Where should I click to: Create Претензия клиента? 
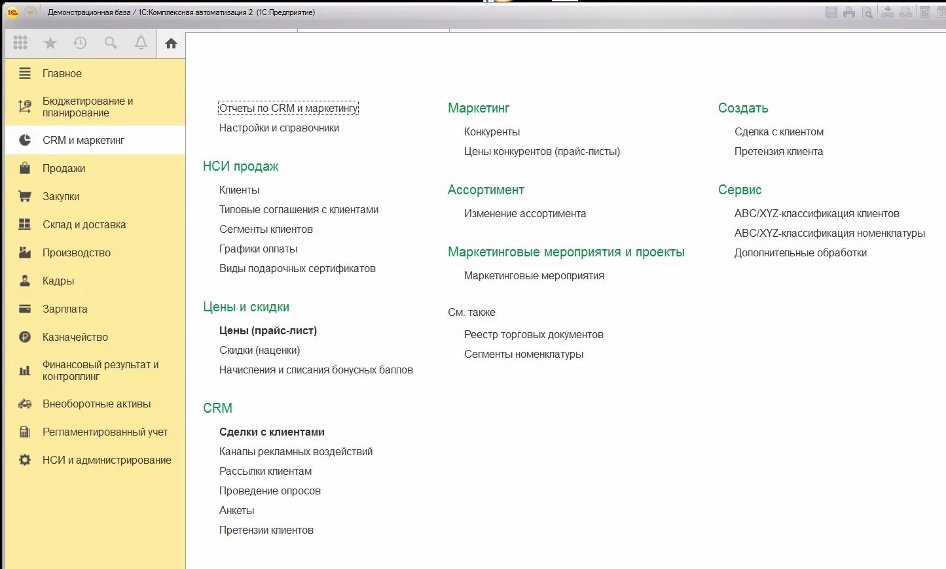pos(778,151)
